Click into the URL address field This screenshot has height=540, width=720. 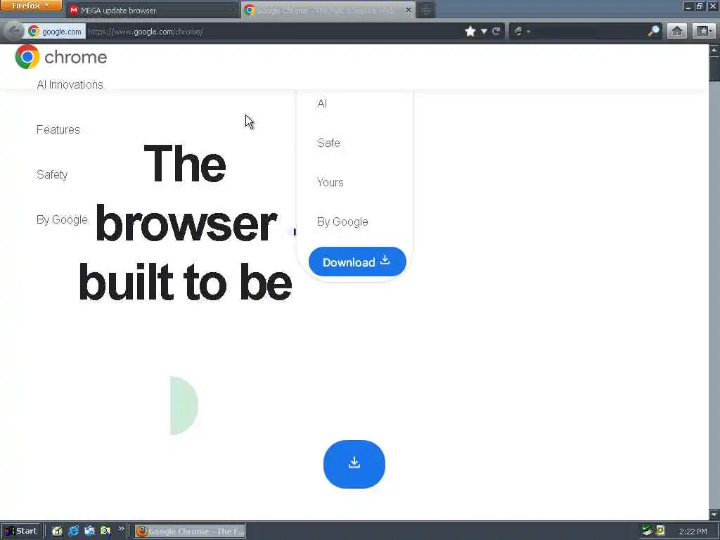274,31
